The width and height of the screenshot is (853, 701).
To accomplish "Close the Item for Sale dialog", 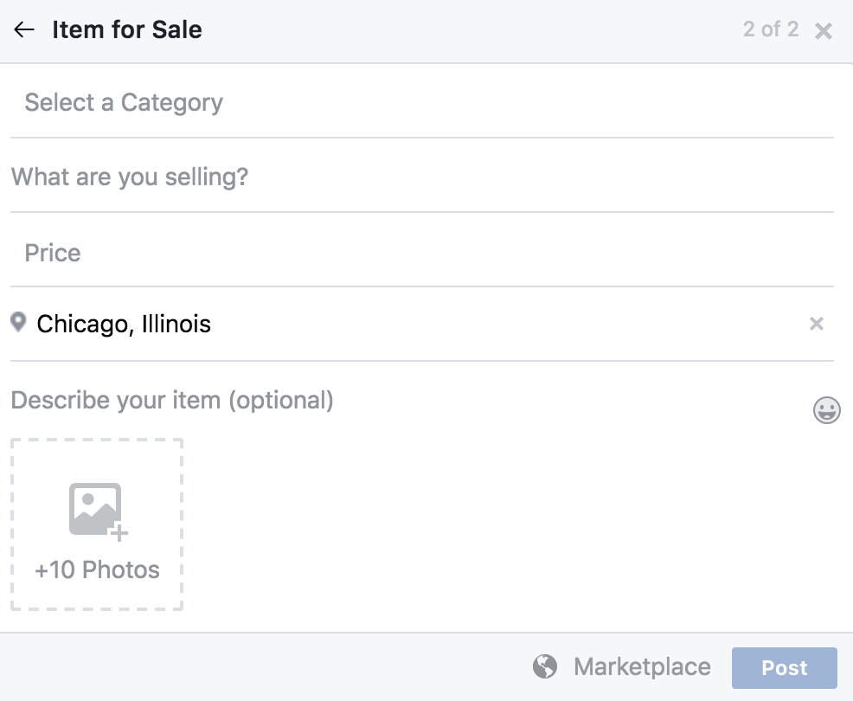I will coord(824,31).
